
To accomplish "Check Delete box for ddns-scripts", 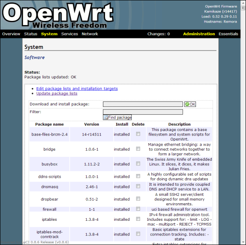I will pos(138,176).
